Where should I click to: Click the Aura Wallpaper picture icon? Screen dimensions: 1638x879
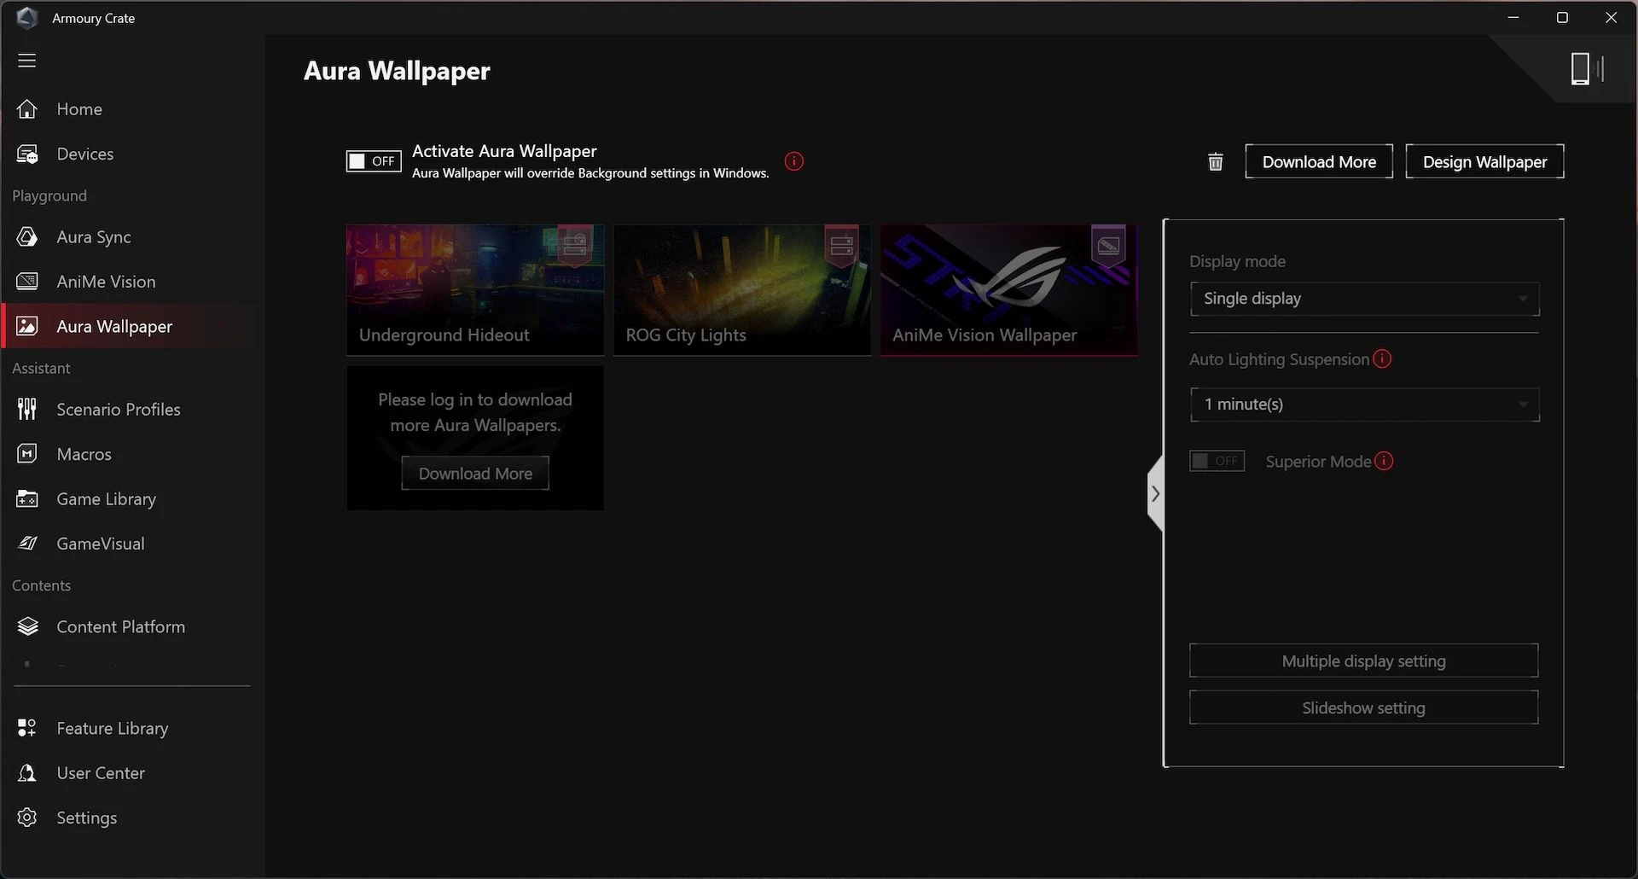pos(27,326)
